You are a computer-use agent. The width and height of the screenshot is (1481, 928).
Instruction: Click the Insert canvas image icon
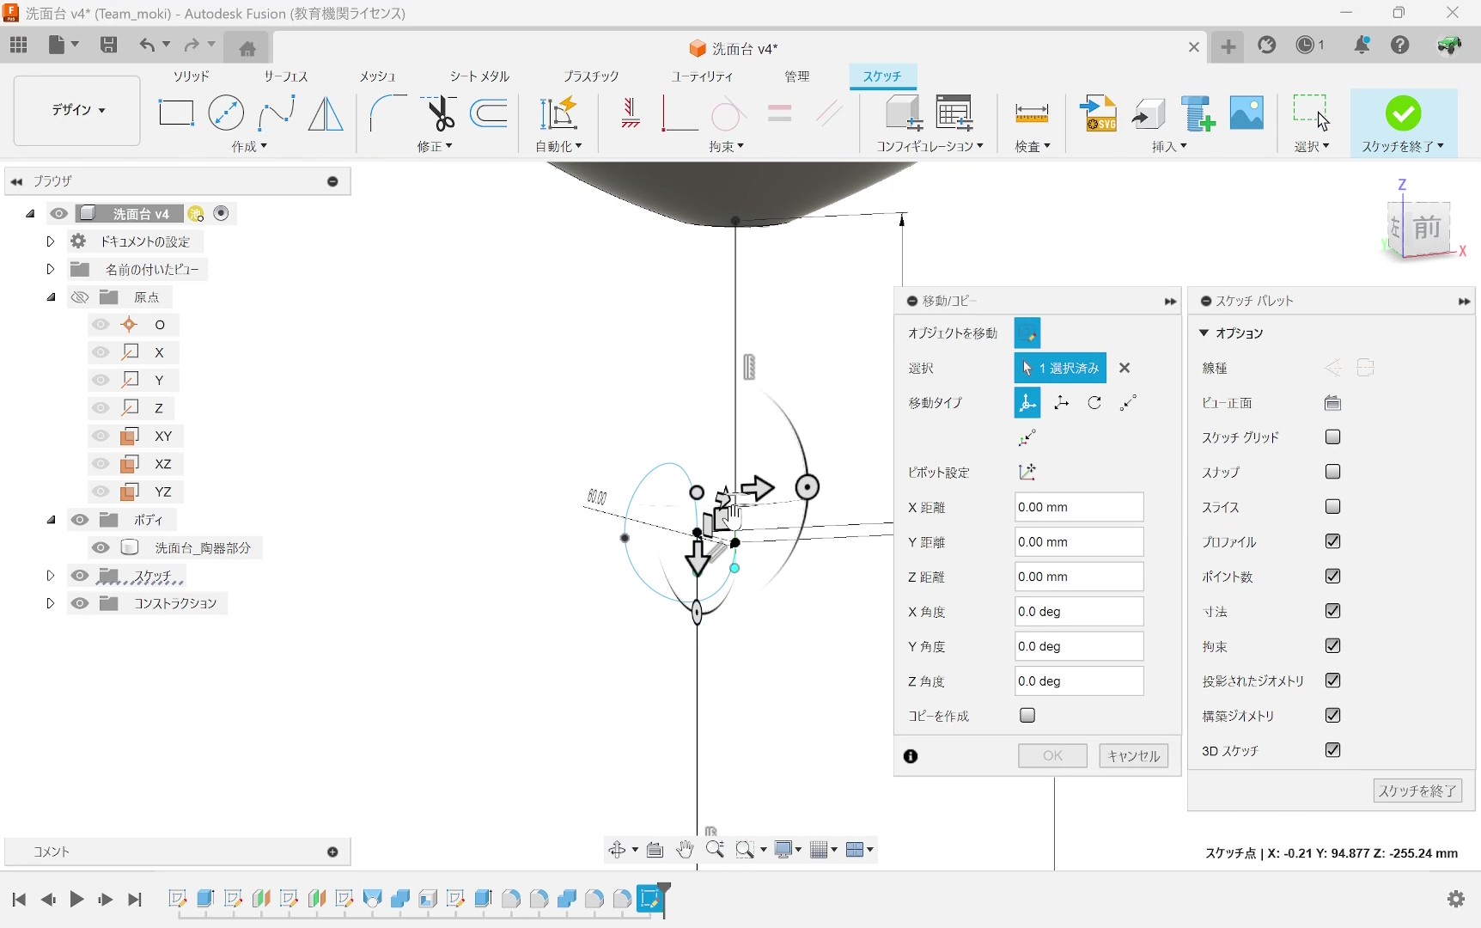tap(1246, 113)
